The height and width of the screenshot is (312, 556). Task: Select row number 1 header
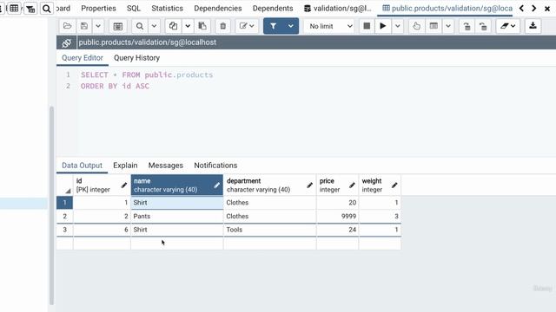(64, 203)
